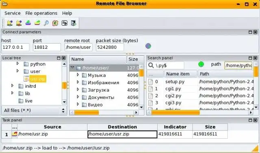Click the magnifier search toolbar icon
This screenshot has height=153, width=260.
(x=46, y=23)
